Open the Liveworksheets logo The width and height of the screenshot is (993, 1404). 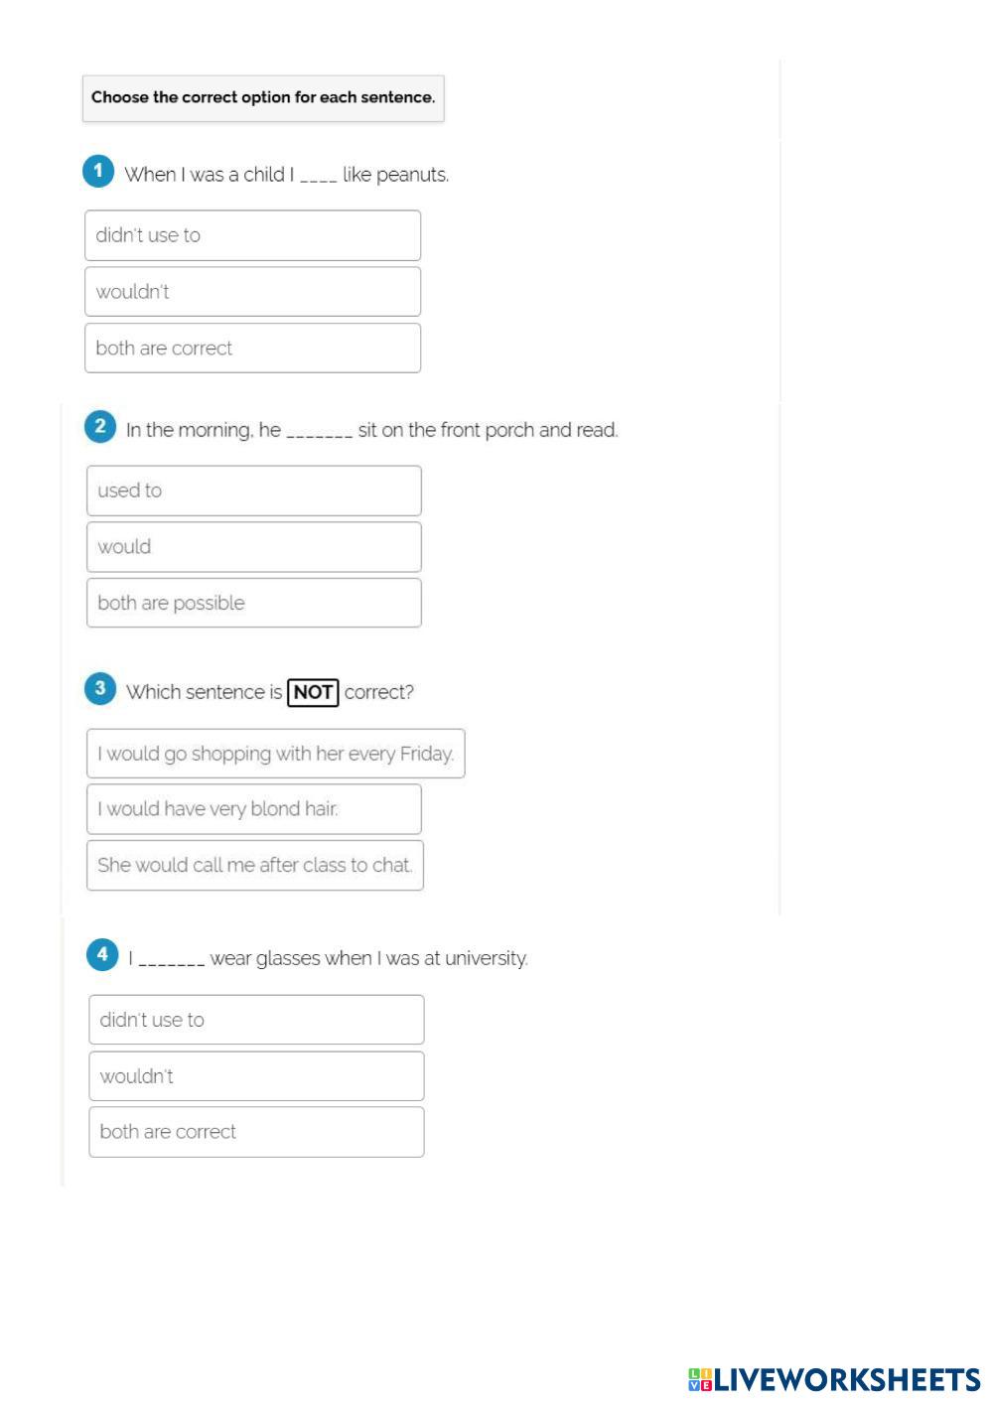pos(833,1379)
